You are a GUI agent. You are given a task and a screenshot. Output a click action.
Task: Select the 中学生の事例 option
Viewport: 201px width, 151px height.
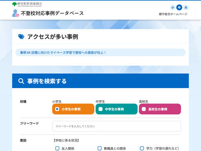point(117,109)
